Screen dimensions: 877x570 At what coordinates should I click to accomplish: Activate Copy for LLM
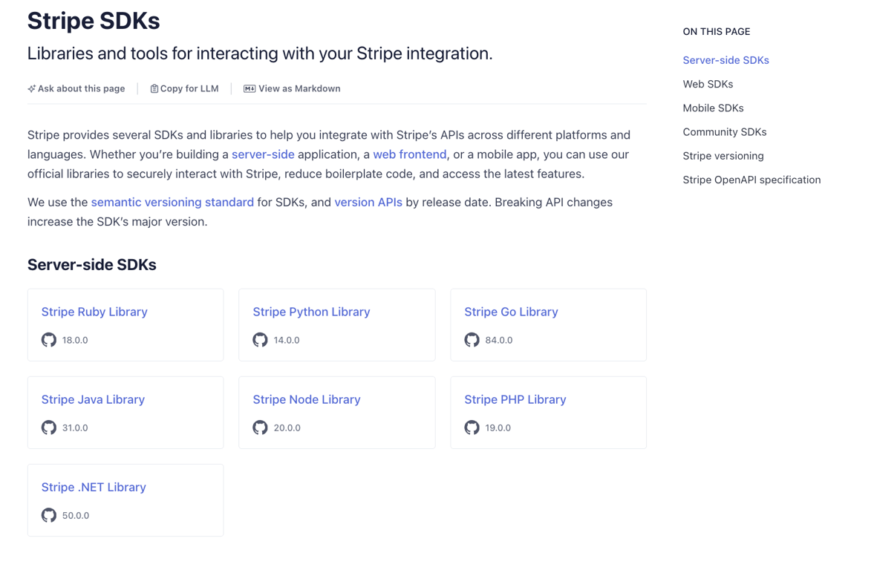click(189, 88)
